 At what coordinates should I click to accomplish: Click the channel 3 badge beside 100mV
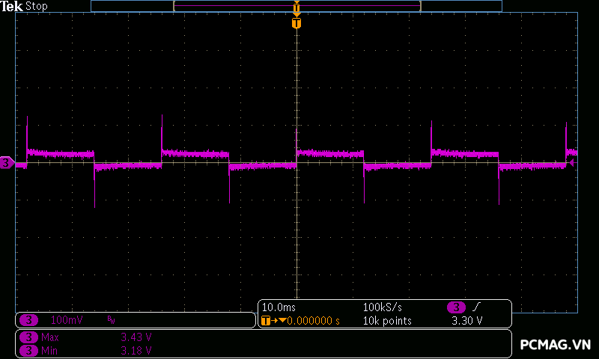pyautogui.click(x=28, y=320)
